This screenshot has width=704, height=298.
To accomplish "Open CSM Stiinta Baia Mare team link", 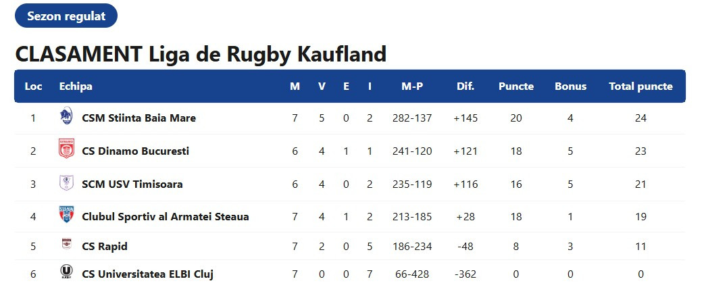I will tap(139, 118).
